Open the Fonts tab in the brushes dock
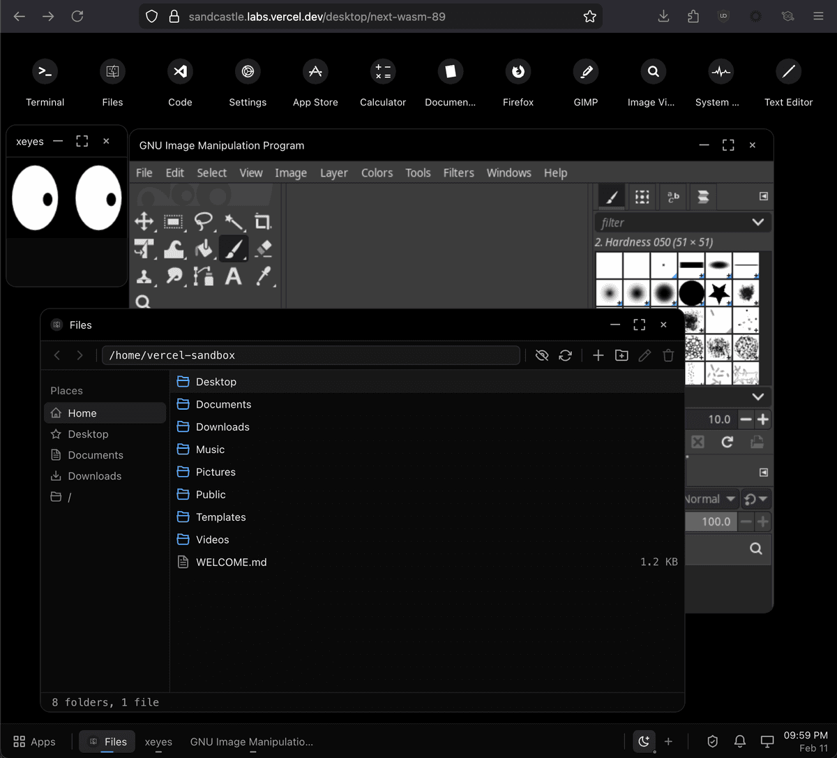The width and height of the screenshot is (837, 758). point(672,196)
